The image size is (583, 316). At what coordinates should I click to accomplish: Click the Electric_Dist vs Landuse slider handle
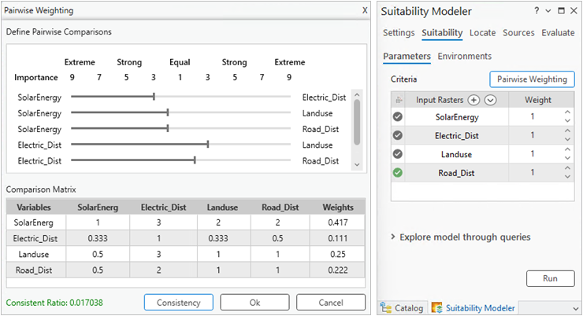pos(208,145)
